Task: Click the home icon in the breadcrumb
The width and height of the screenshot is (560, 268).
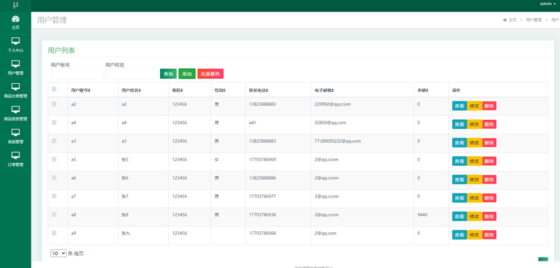Action: [x=505, y=20]
